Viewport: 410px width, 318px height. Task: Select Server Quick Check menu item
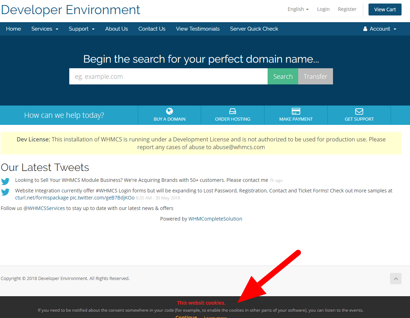coord(254,29)
